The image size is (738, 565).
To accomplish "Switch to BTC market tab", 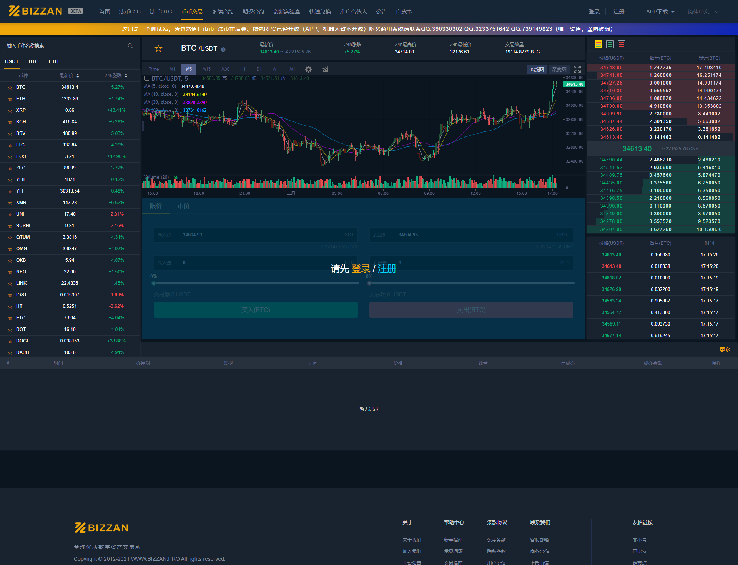I will tap(33, 61).
